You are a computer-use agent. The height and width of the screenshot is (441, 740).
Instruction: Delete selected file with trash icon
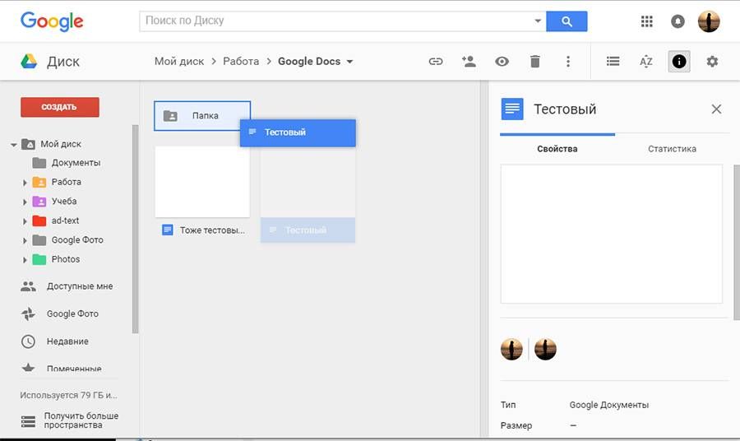coord(534,62)
